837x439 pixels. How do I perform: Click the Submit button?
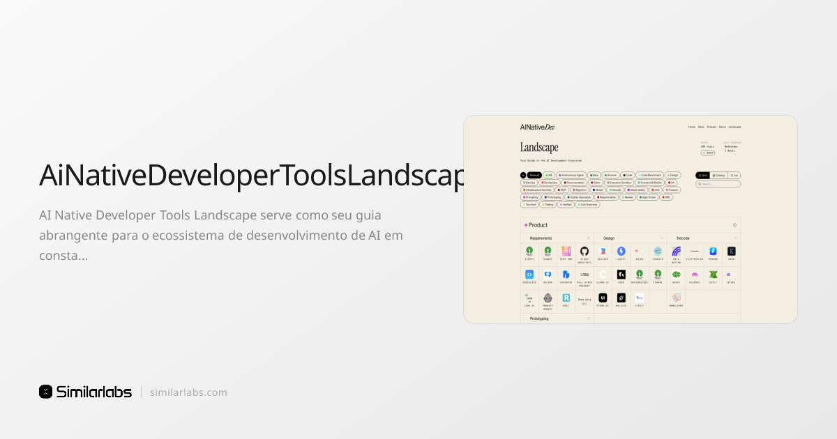tap(707, 153)
